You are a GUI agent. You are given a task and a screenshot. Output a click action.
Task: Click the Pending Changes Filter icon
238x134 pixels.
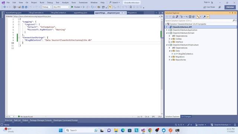click(181, 17)
